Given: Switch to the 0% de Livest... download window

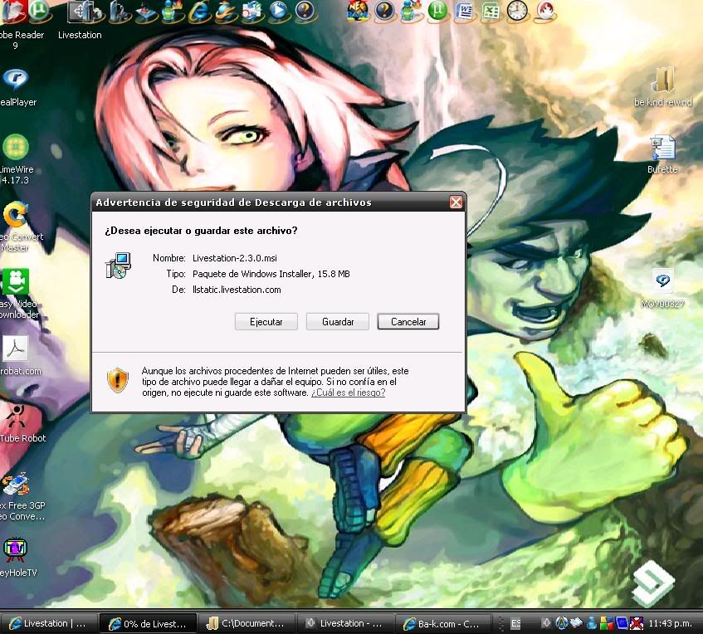Looking at the screenshot, I should pyautogui.click(x=148, y=623).
